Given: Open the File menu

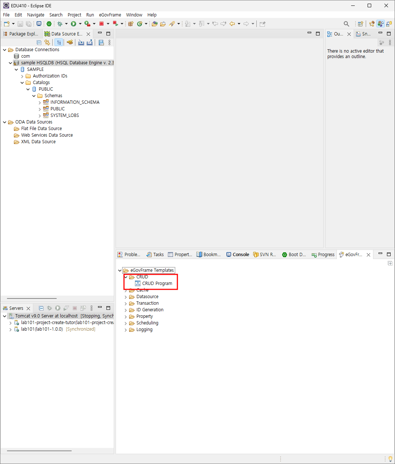Looking at the screenshot, I should pyautogui.click(x=6, y=15).
